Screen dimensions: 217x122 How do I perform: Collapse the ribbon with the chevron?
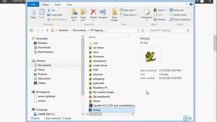[186, 4]
